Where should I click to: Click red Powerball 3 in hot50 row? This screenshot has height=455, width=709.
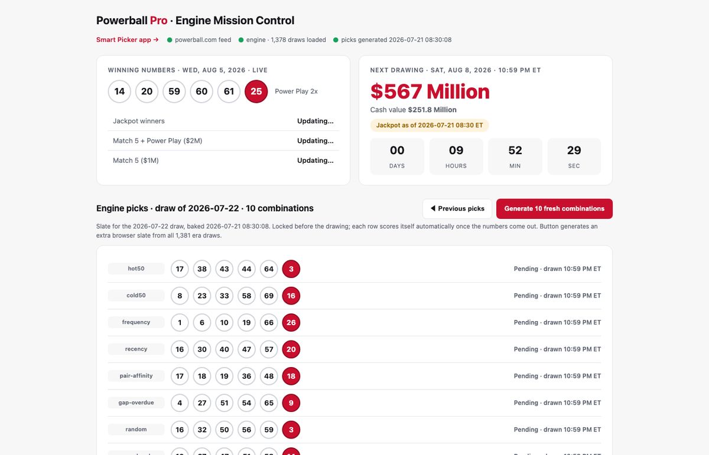[291, 269]
